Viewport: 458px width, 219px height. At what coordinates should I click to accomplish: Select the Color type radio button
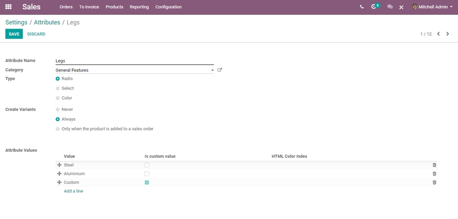pos(58,98)
